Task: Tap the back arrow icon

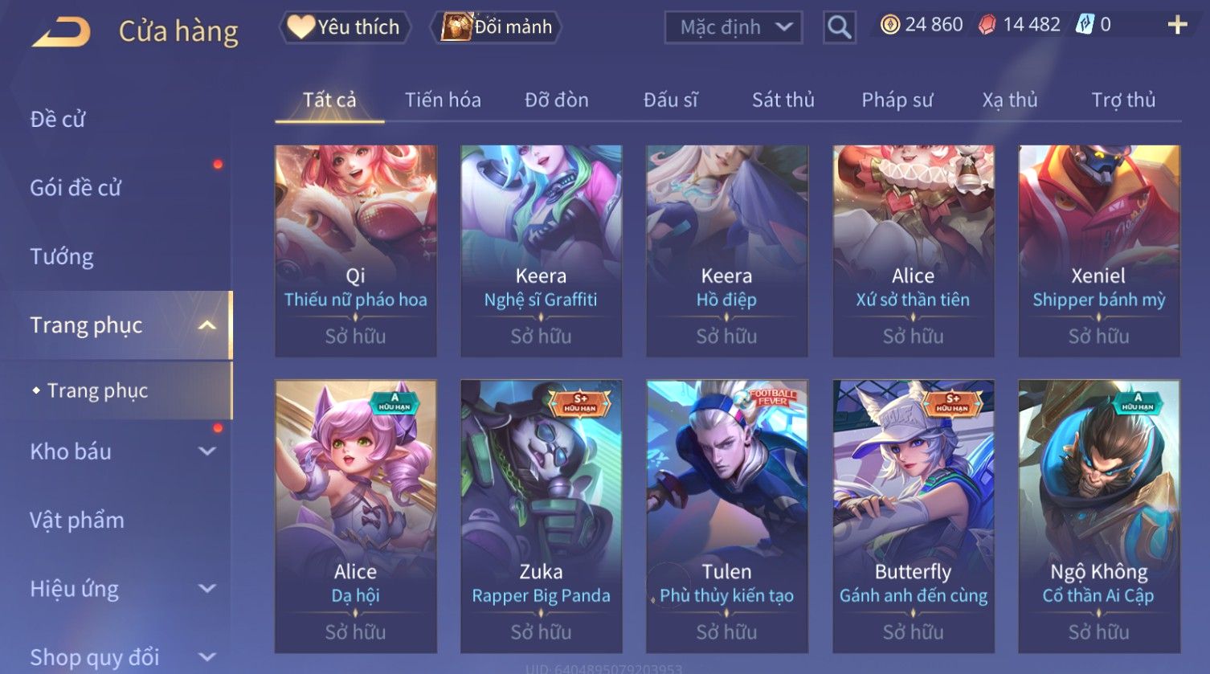Action: pyautogui.click(x=61, y=32)
